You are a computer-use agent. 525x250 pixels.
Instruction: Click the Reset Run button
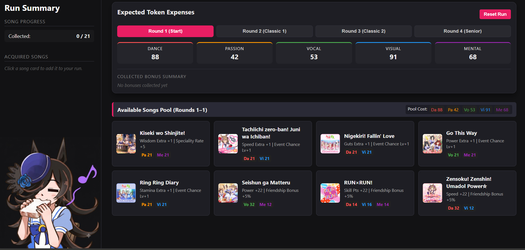(495, 14)
